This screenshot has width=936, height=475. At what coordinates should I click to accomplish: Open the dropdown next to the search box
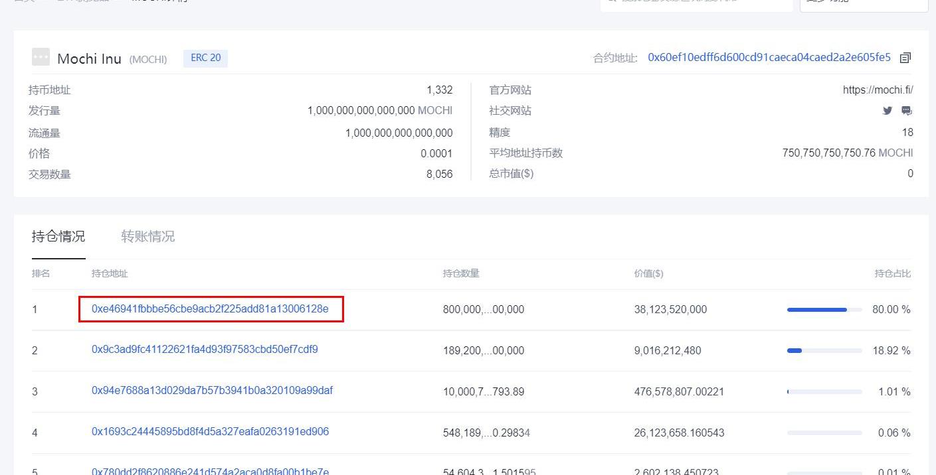(864, 3)
